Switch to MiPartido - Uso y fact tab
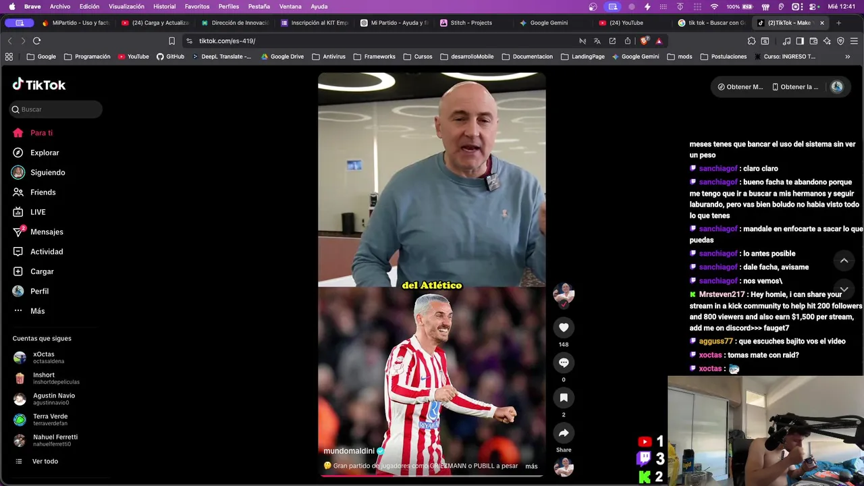This screenshot has height=486, width=864. click(x=76, y=22)
